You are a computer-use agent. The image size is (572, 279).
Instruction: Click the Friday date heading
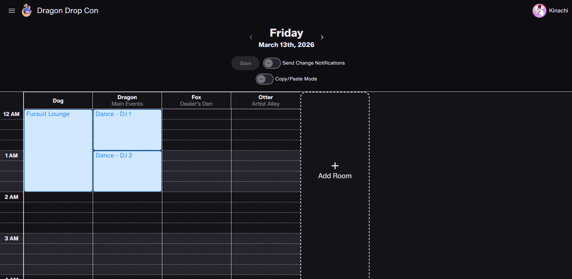point(286,33)
